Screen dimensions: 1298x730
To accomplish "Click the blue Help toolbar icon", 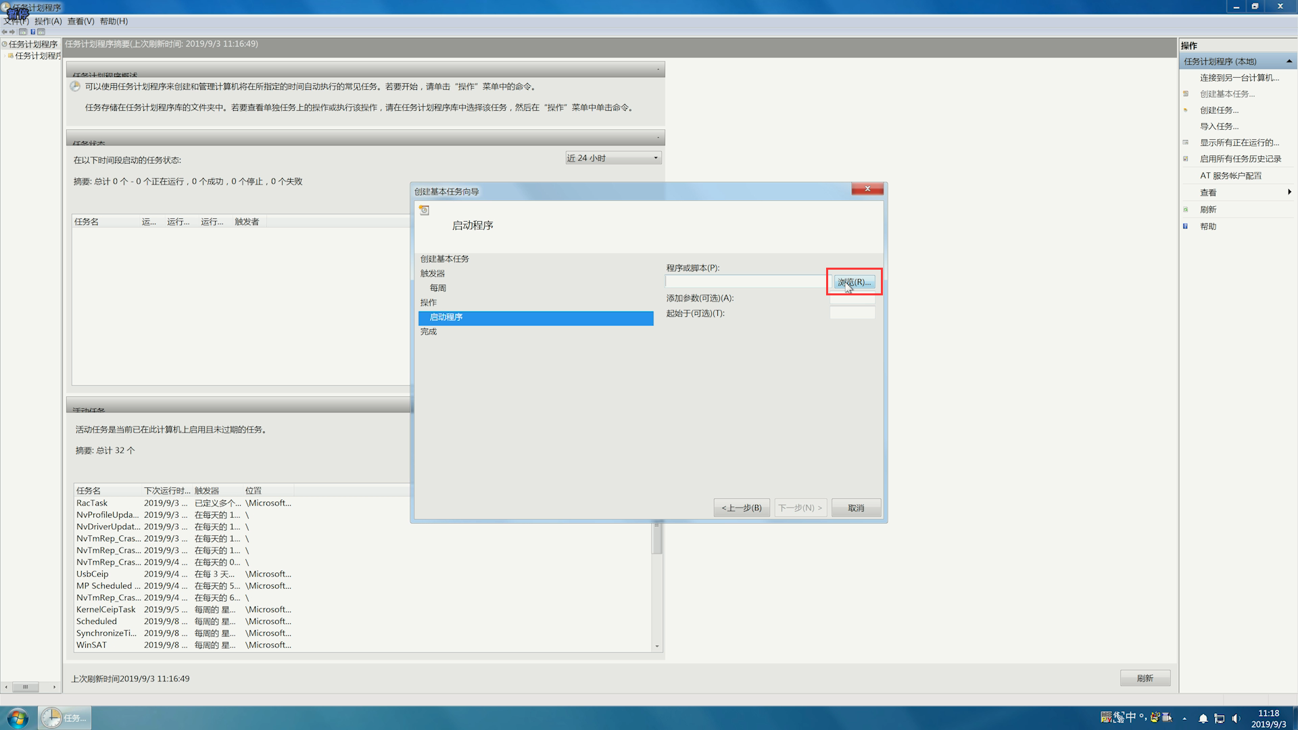I will point(32,32).
